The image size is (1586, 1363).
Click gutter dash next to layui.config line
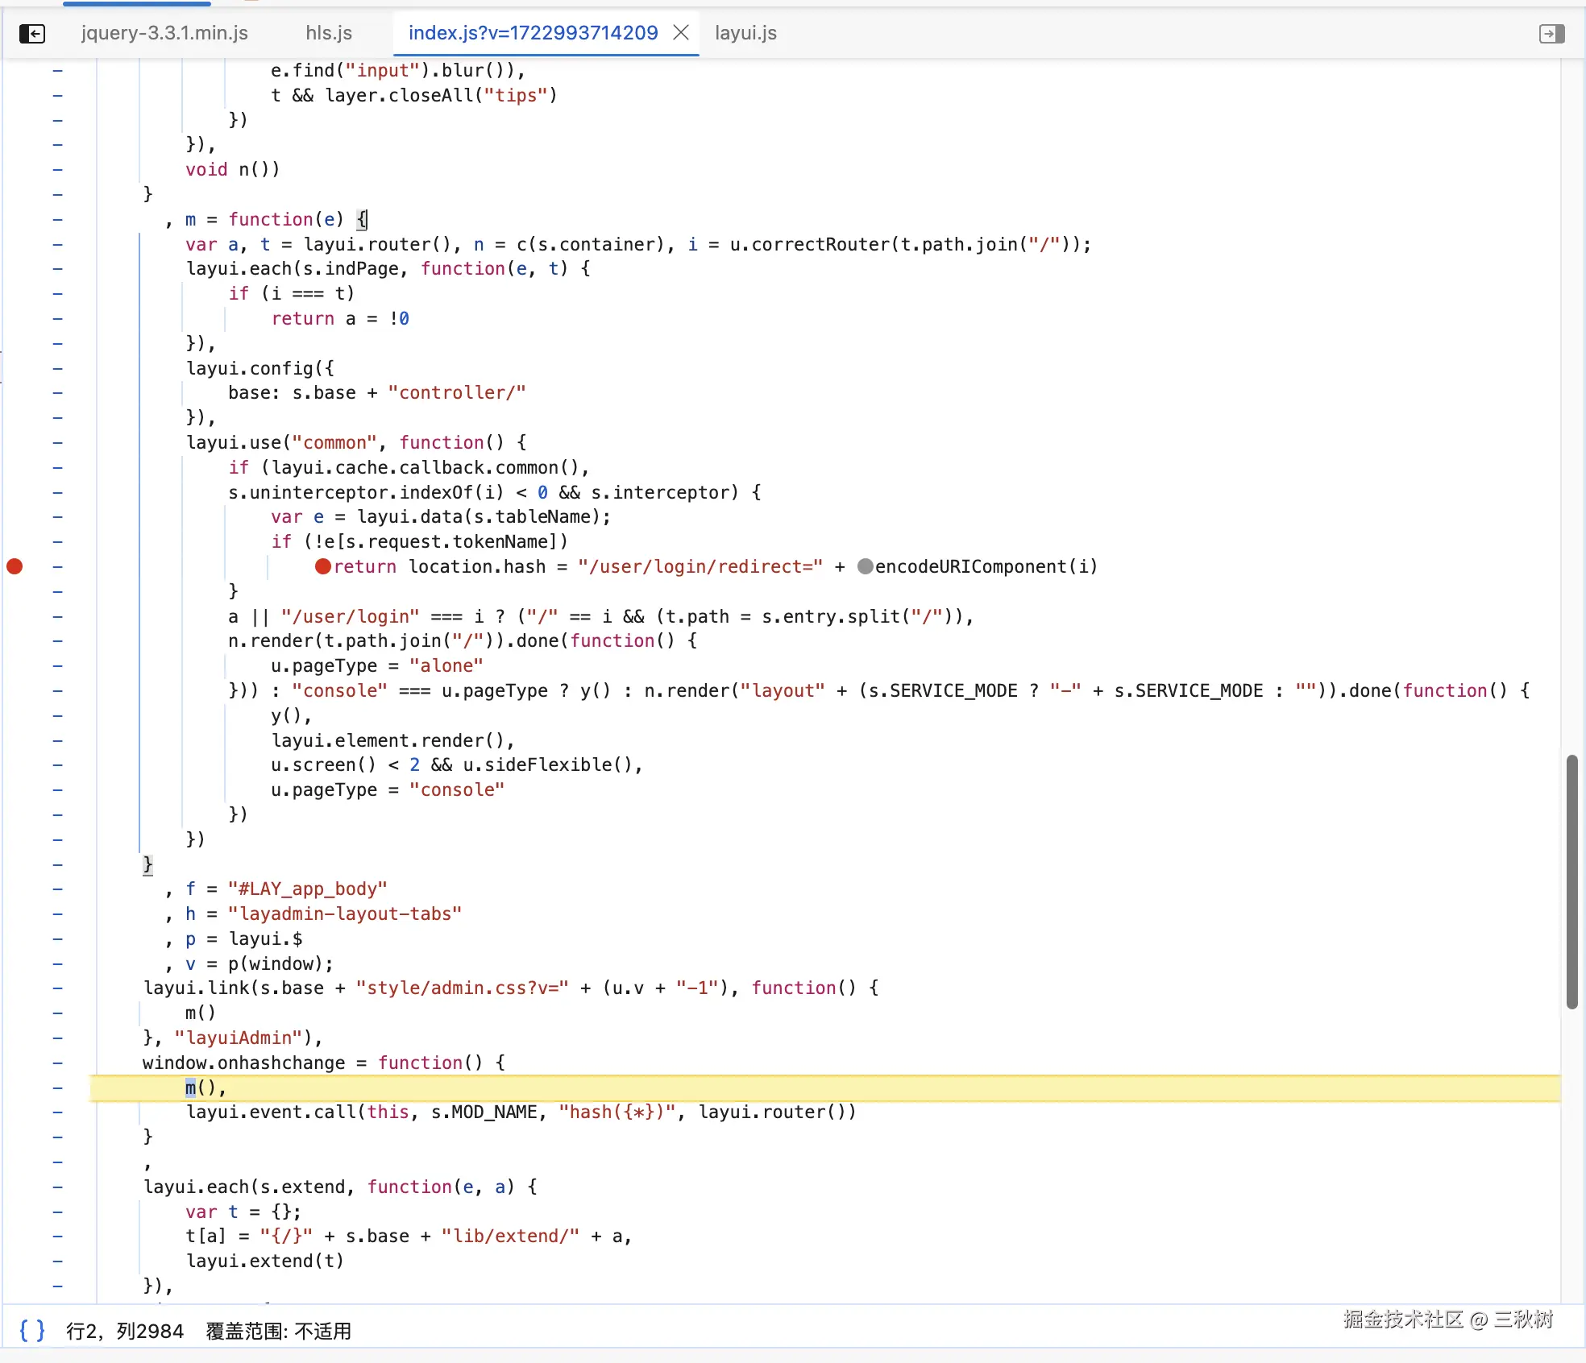click(57, 368)
